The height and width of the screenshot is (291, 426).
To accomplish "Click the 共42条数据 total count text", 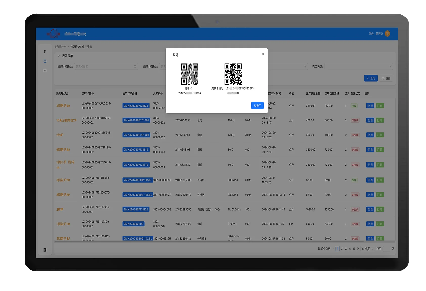I will click(x=324, y=249).
